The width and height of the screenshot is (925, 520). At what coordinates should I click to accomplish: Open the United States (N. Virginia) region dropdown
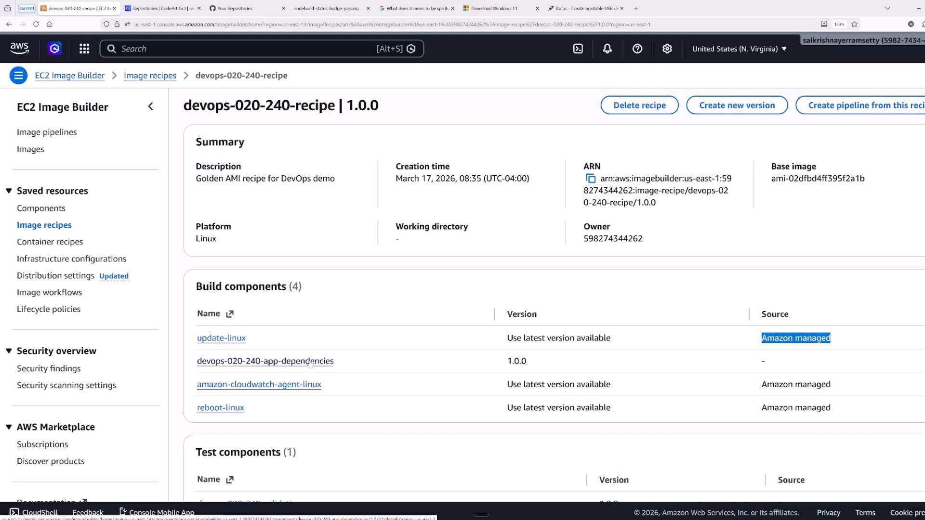click(x=740, y=49)
